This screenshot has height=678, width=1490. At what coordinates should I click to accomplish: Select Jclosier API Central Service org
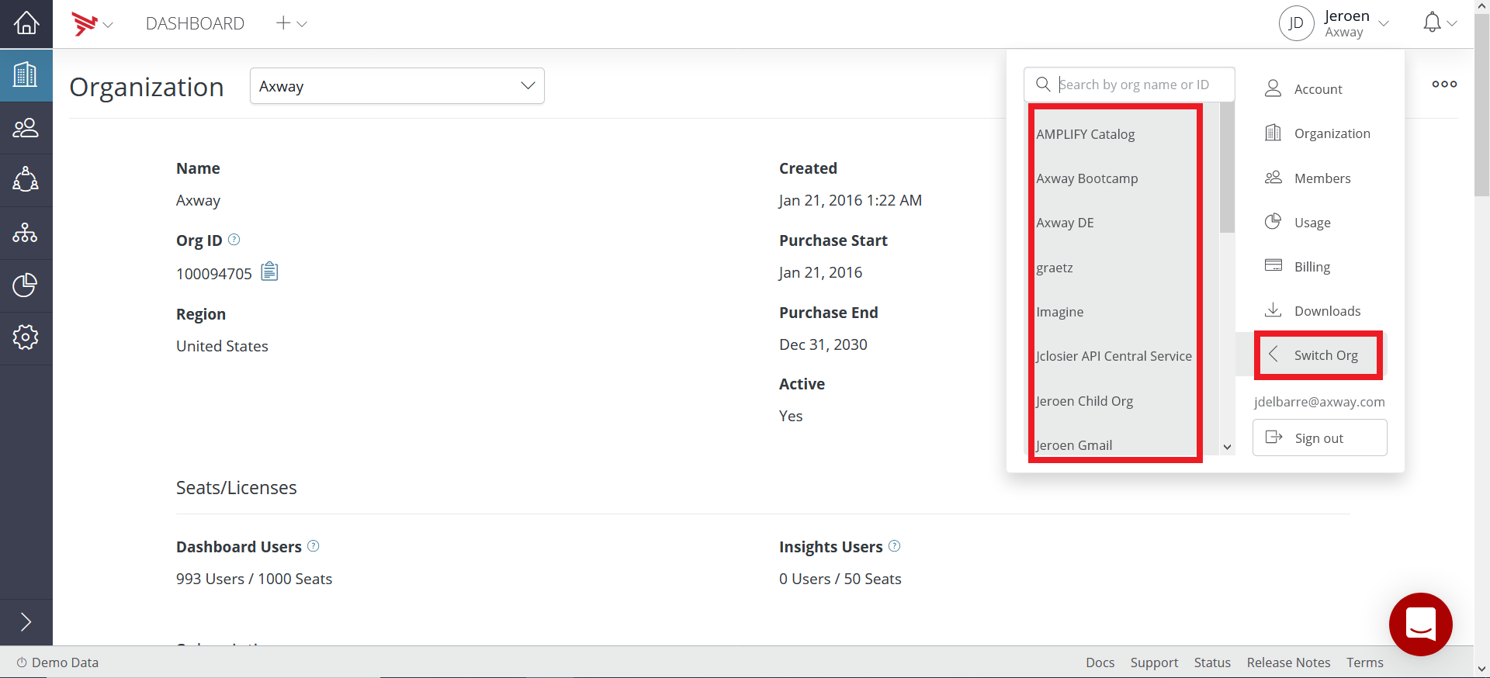pyautogui.click(x=1114, y=356)
